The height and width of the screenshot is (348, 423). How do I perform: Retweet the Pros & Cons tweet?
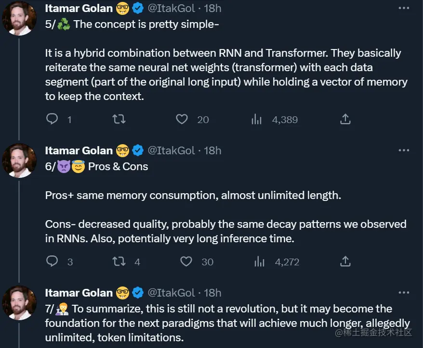coord(119,261)
